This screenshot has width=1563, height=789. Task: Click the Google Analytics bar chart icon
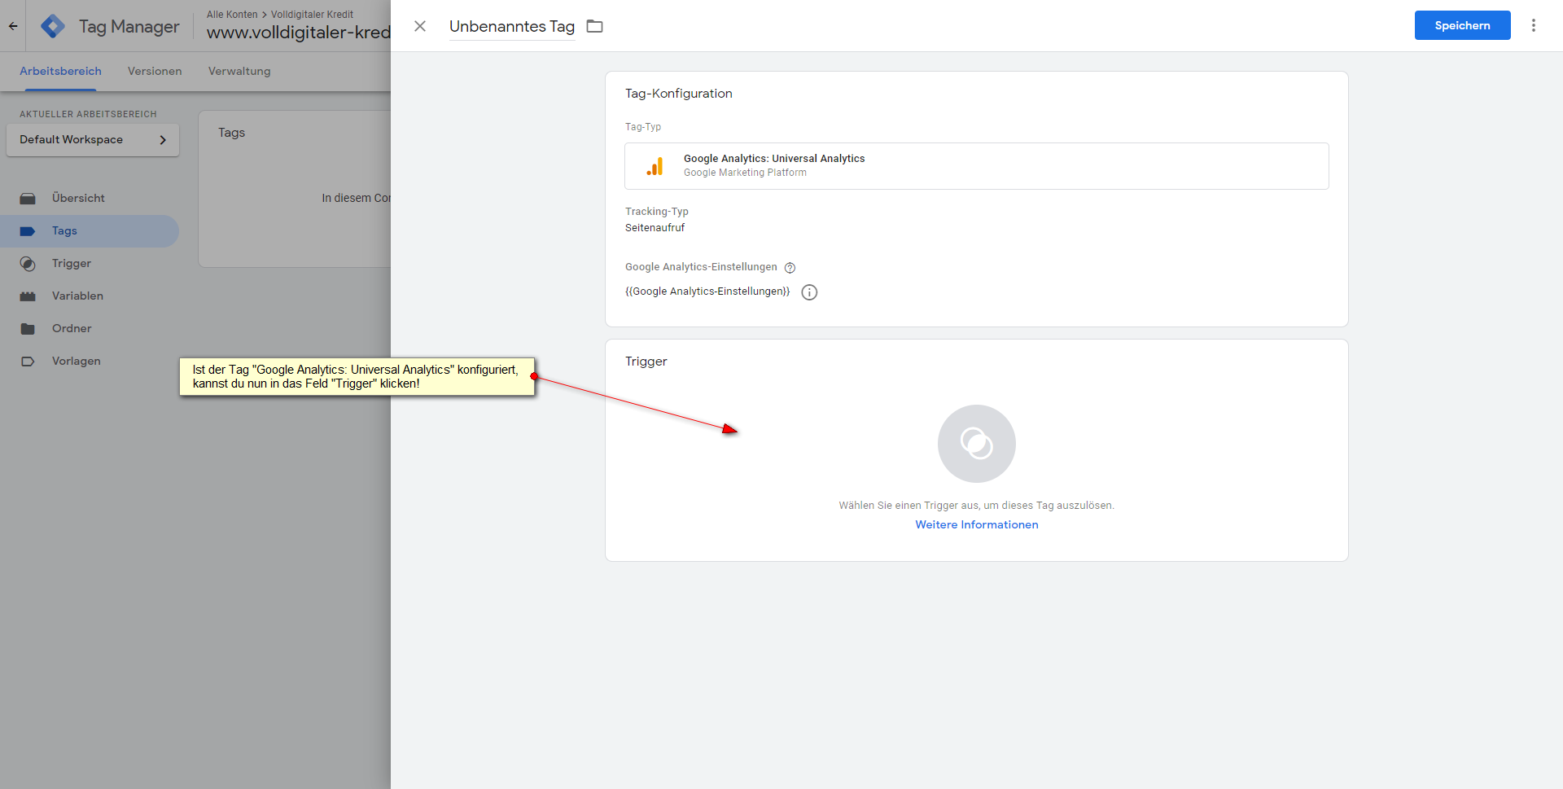[655, 166]
